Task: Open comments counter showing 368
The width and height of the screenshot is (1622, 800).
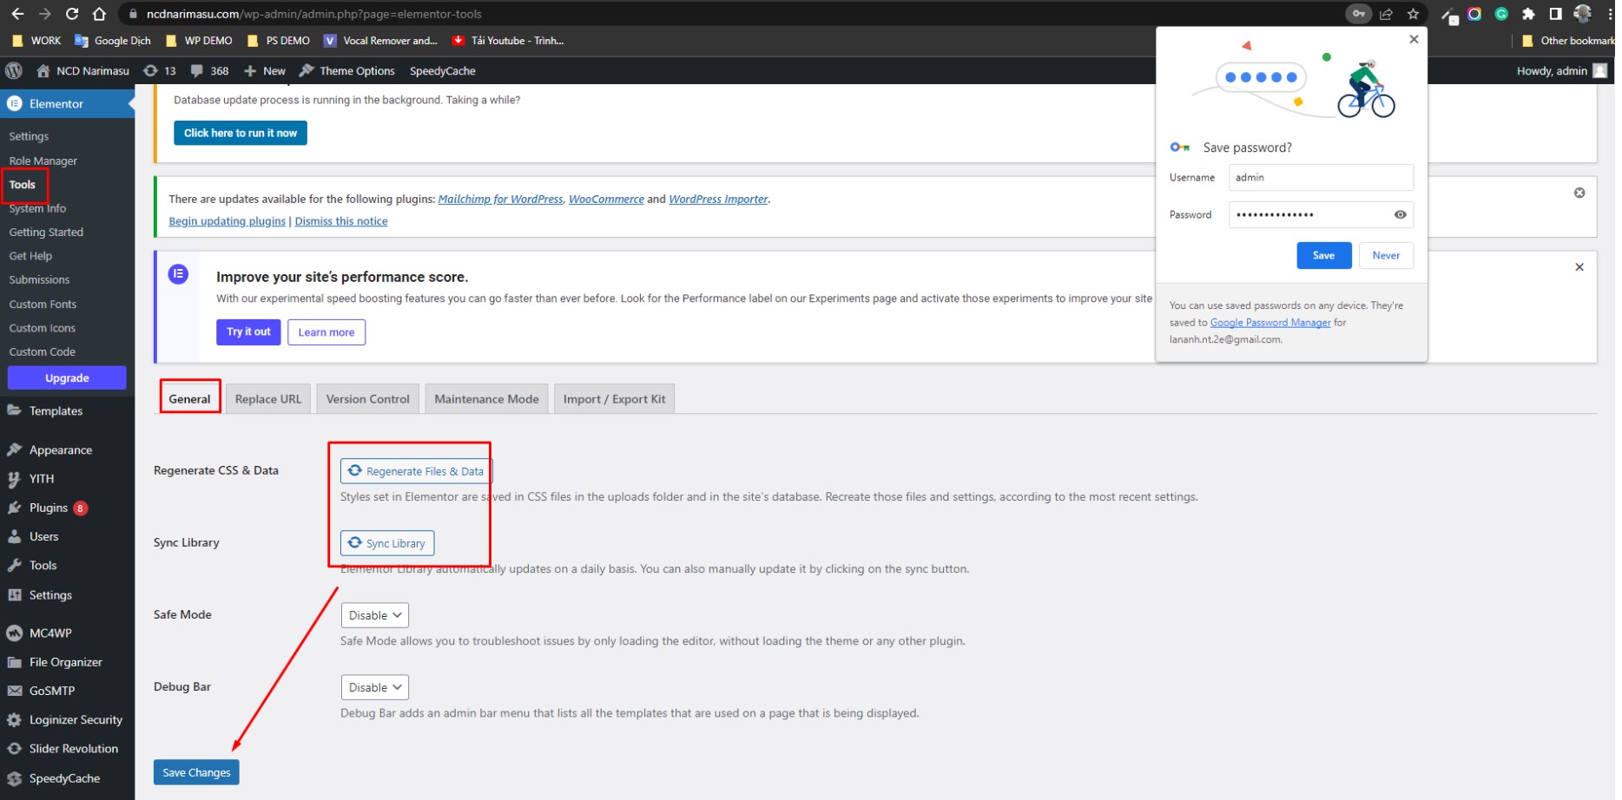Action: coord(210,71)
